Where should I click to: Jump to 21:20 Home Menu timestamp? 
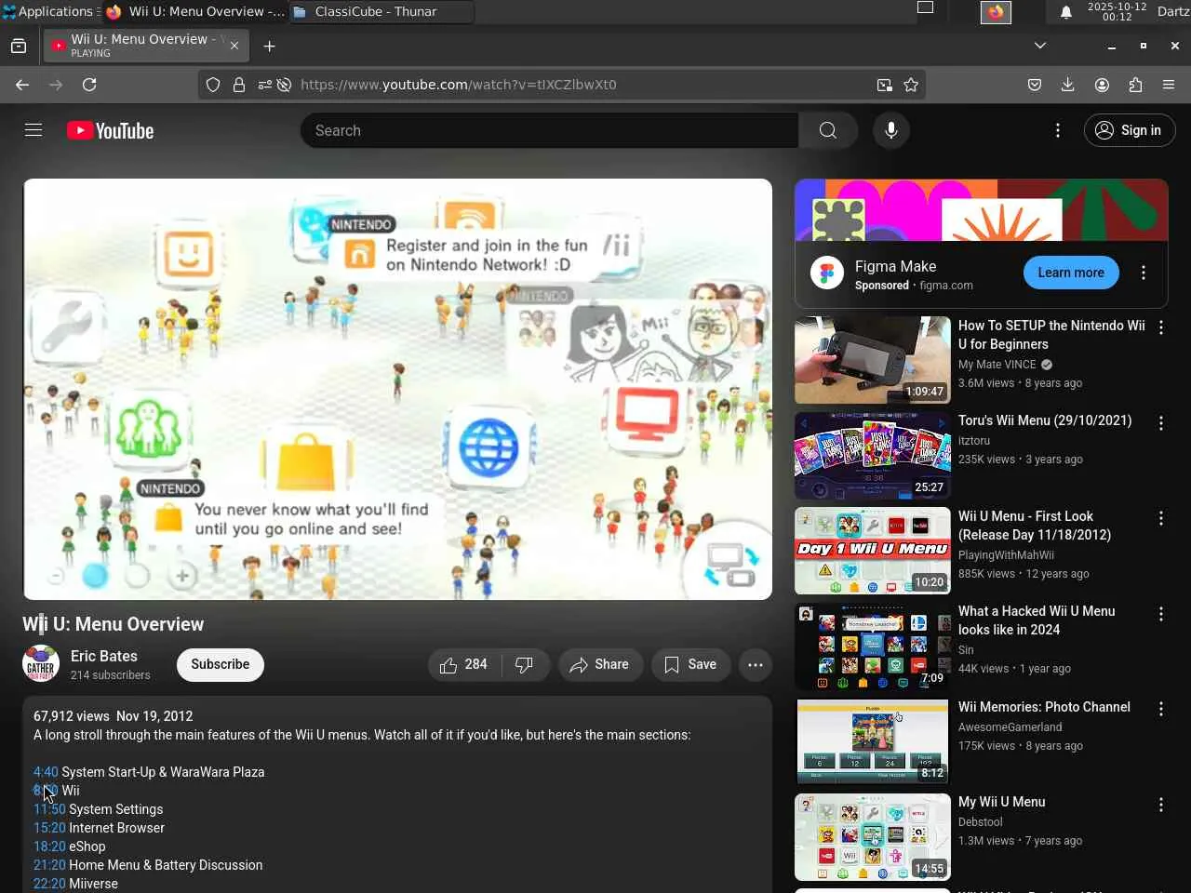[49, 865]
